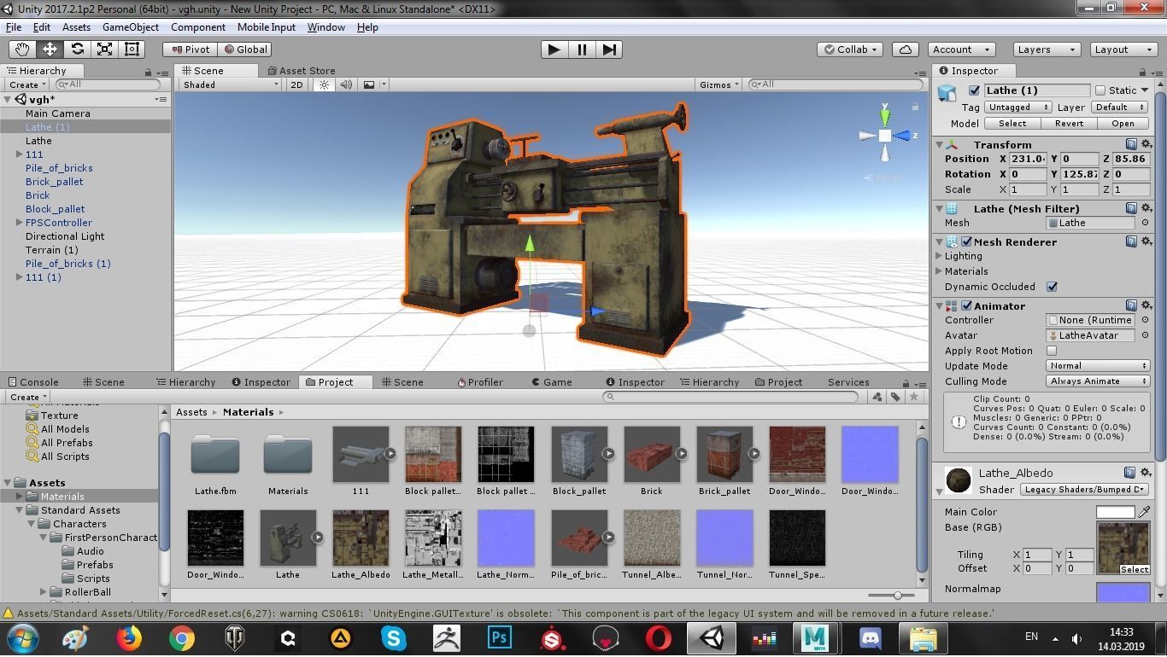Viewport: 1167px width, 657px height.
Task: Click the Revert button
Action: click(x=1069, y=124)
